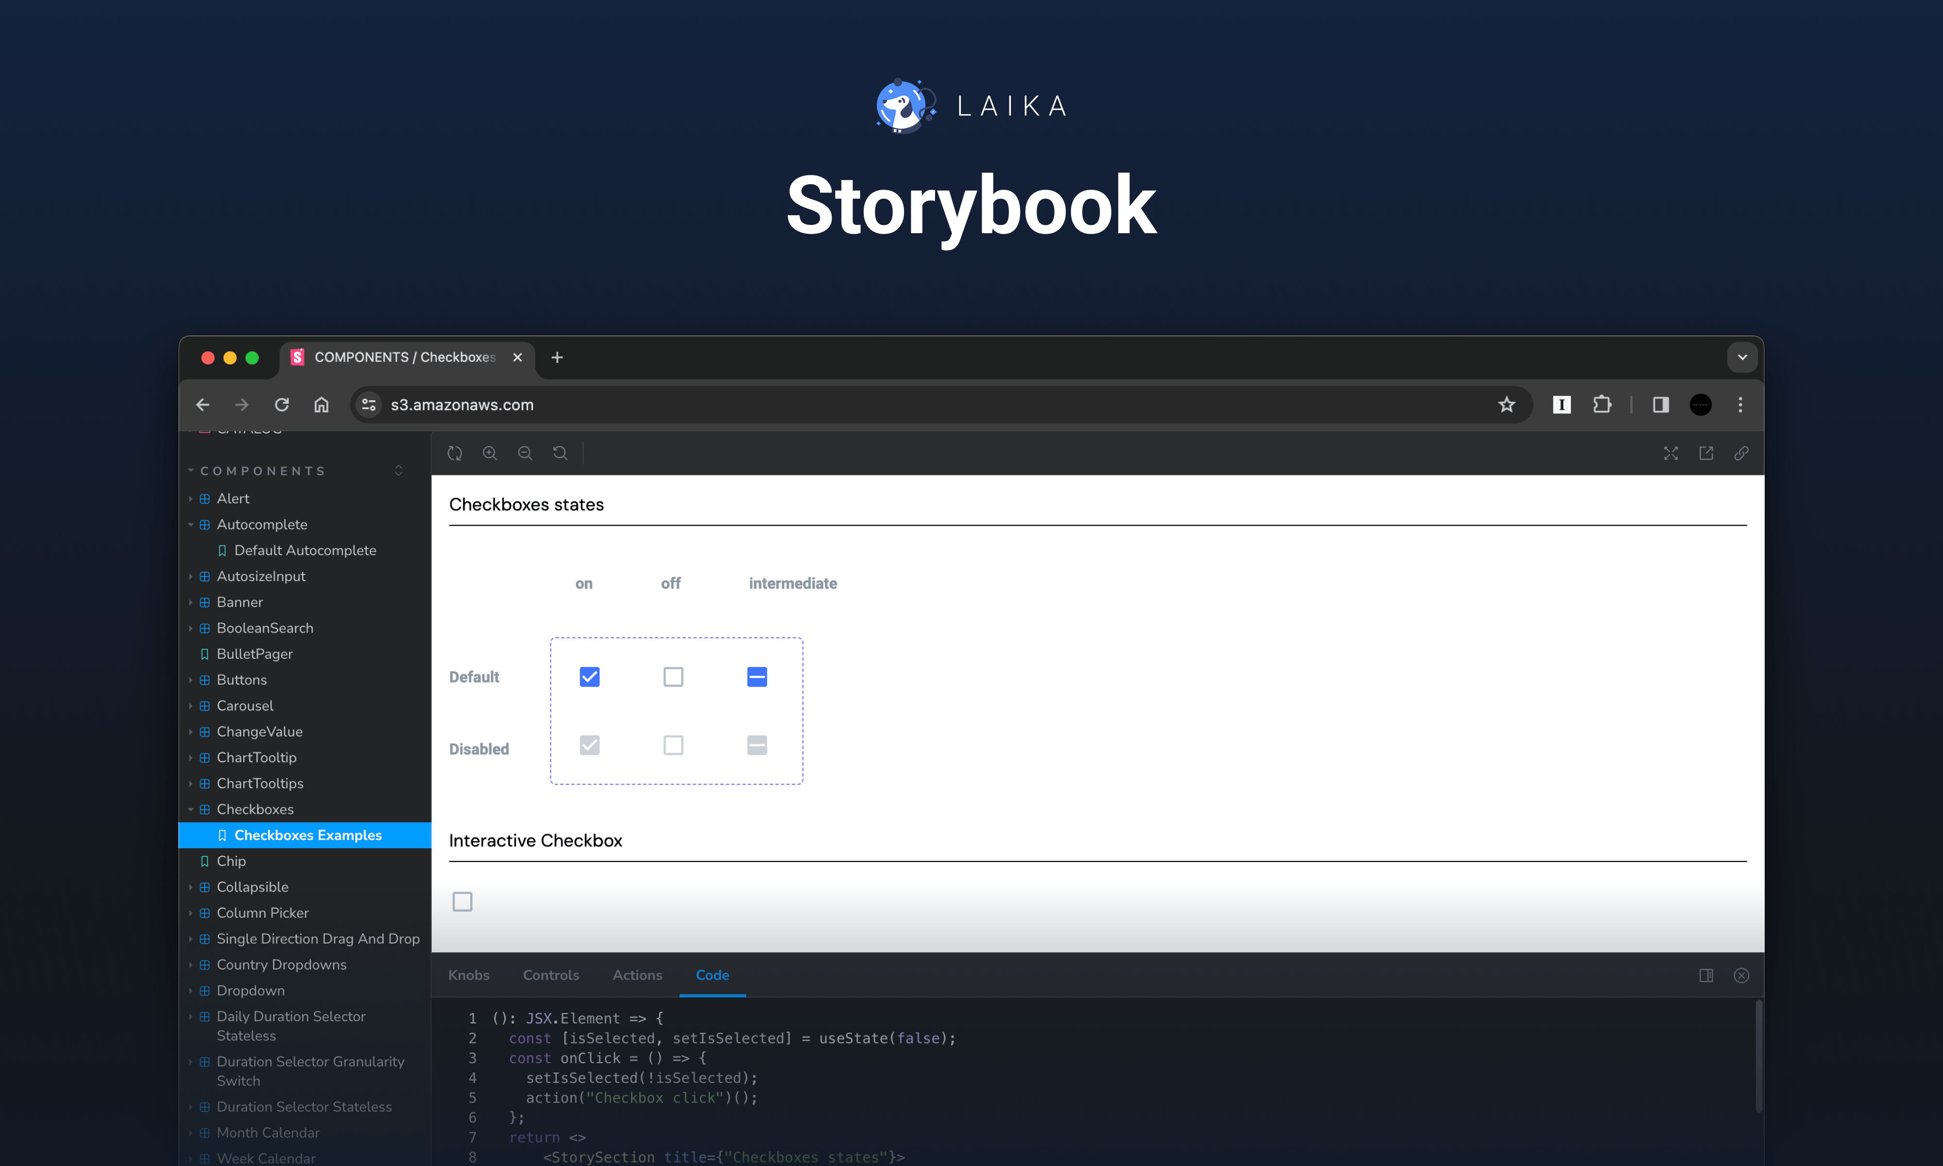Reset the canvas zoom level
1943x1166 pixels.
tap(560, 453)
